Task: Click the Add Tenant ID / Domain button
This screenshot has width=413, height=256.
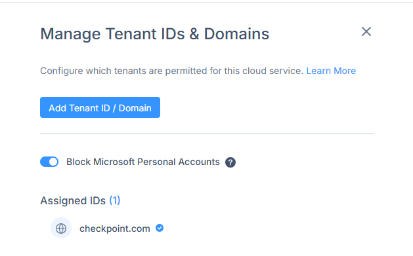Action: tap(100, 107)
